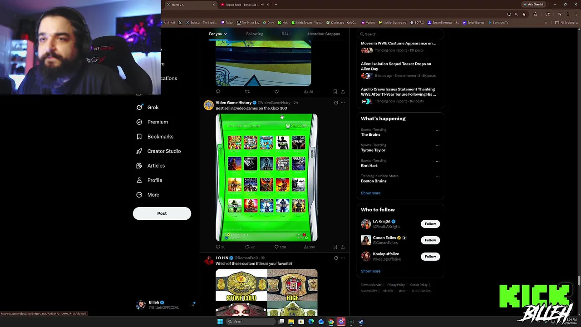581x327 pixels.
Task: Open Premium in the sidebar
Action: click(152, 122)
